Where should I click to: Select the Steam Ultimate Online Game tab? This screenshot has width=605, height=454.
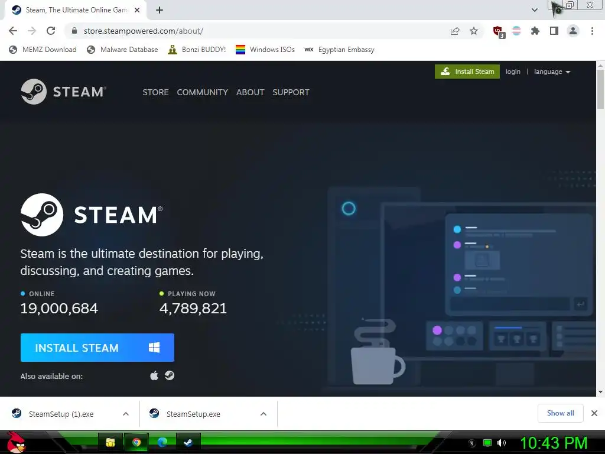click(x=75, y=11)
